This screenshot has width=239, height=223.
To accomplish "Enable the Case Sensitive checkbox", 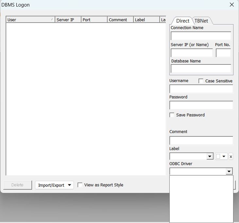I will click(x=201, y=81).
